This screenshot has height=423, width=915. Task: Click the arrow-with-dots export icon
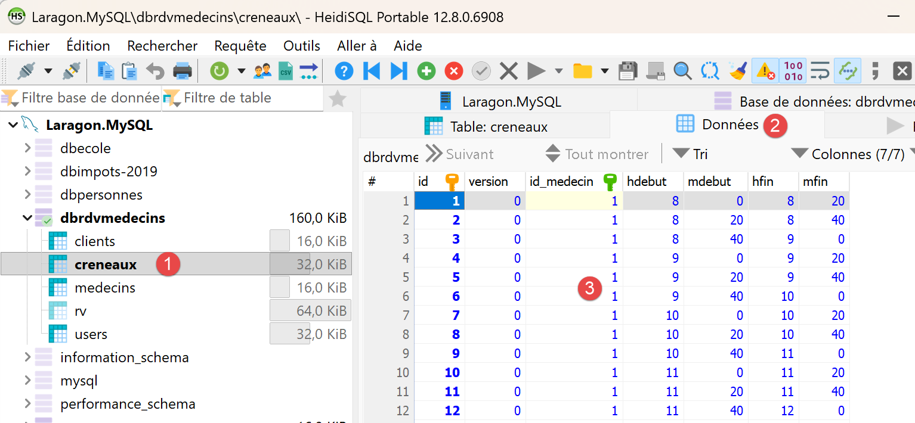[309, 71]
